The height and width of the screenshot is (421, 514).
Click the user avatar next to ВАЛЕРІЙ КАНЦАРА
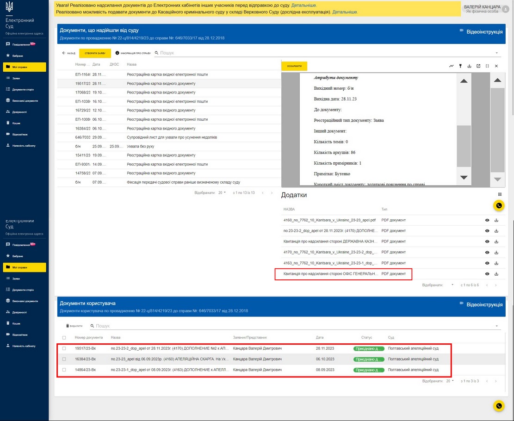[506, 9]
